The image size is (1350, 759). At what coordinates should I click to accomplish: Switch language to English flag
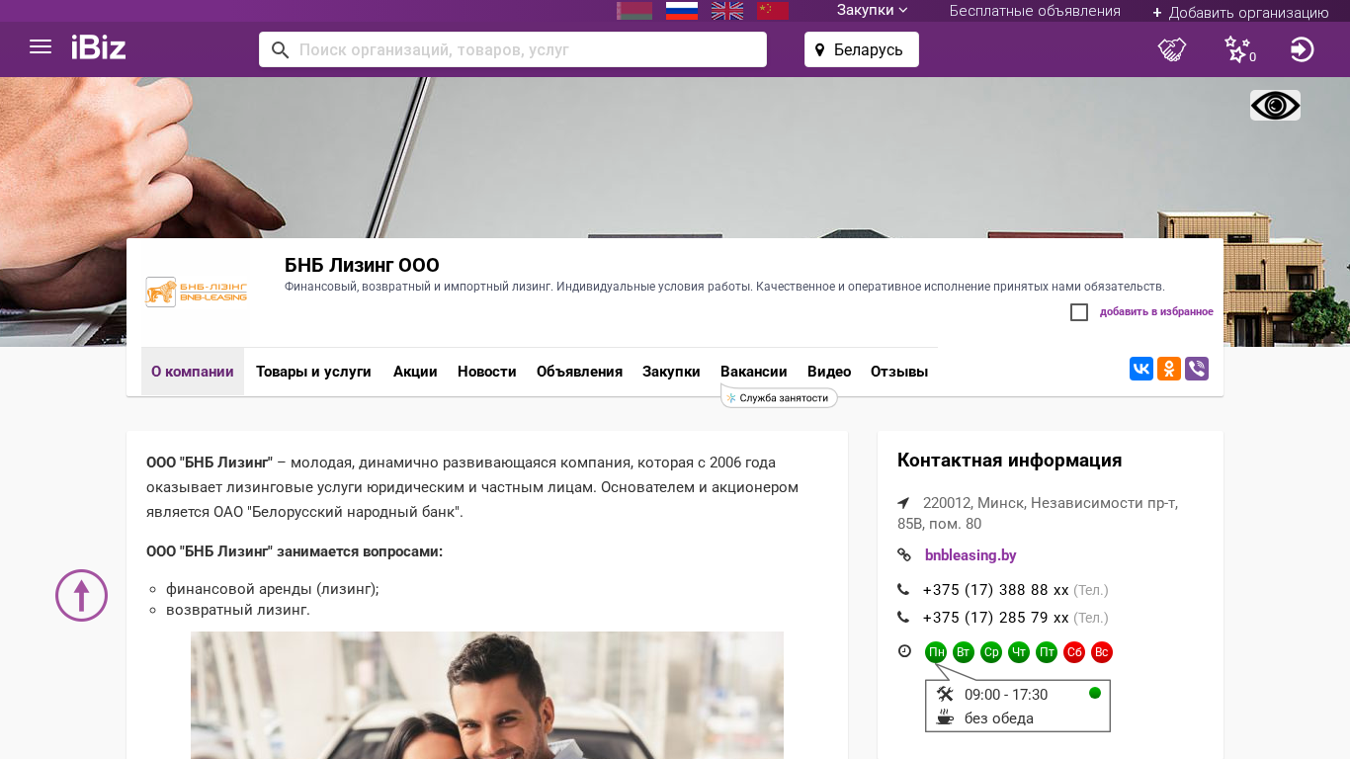[727, 11]
